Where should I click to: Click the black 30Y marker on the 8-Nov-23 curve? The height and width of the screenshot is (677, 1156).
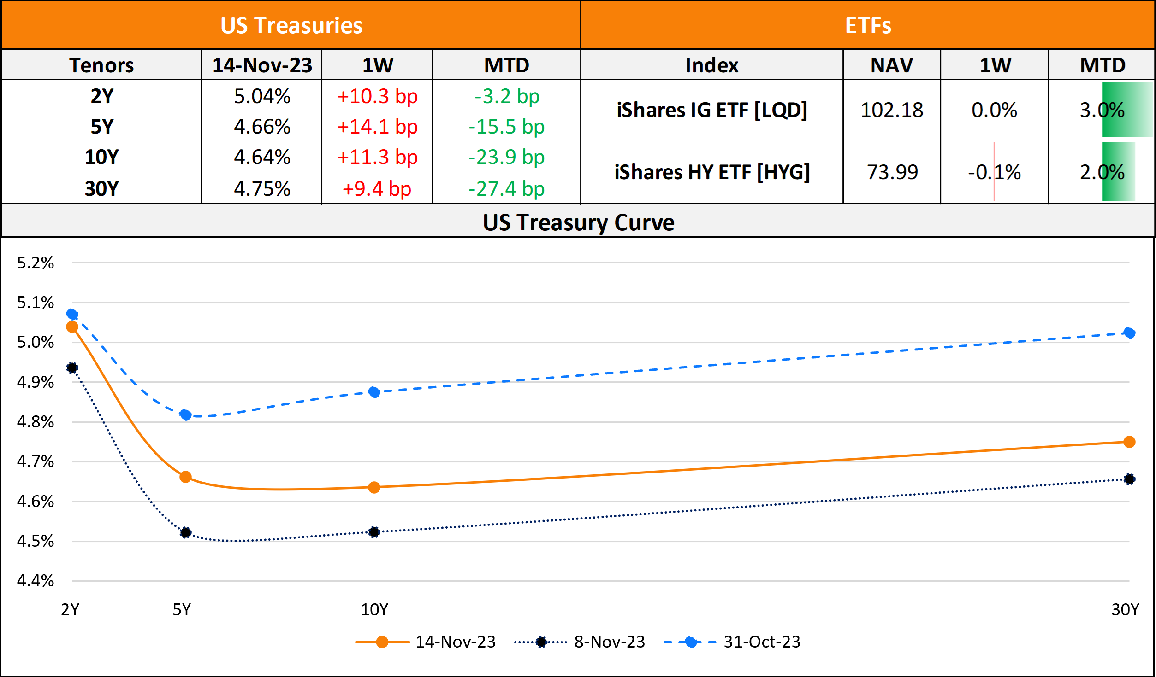pyautogui.click(x=1129, y=479)
